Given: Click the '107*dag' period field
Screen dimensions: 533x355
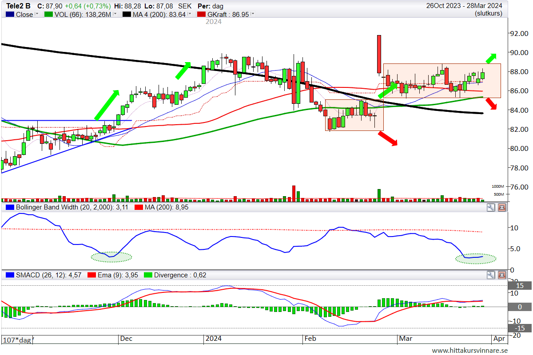Looking at the screenshot, I should [18, 340].
